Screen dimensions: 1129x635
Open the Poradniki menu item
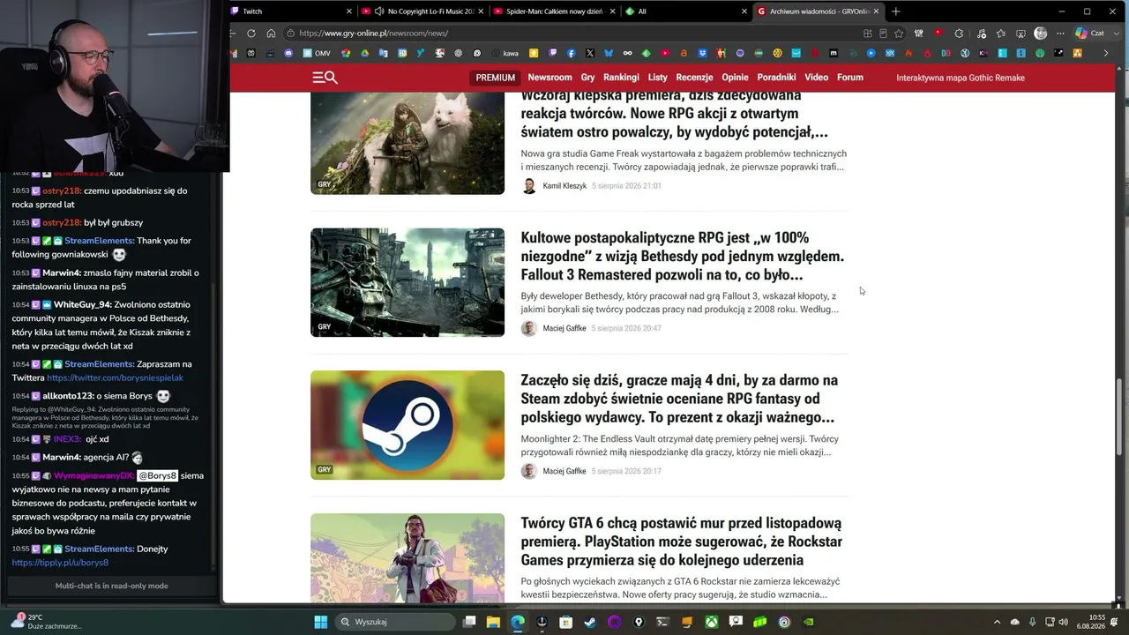(x=776, y=78)
